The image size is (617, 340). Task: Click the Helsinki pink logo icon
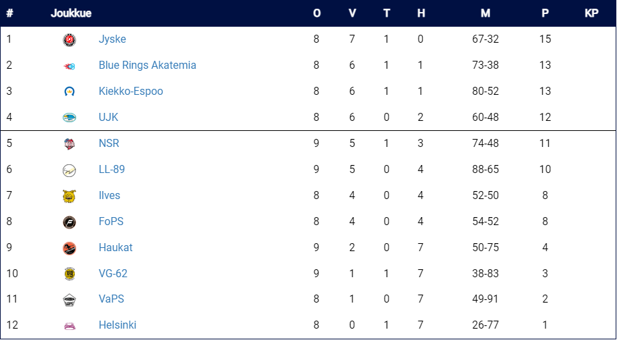tap(69, 326)
